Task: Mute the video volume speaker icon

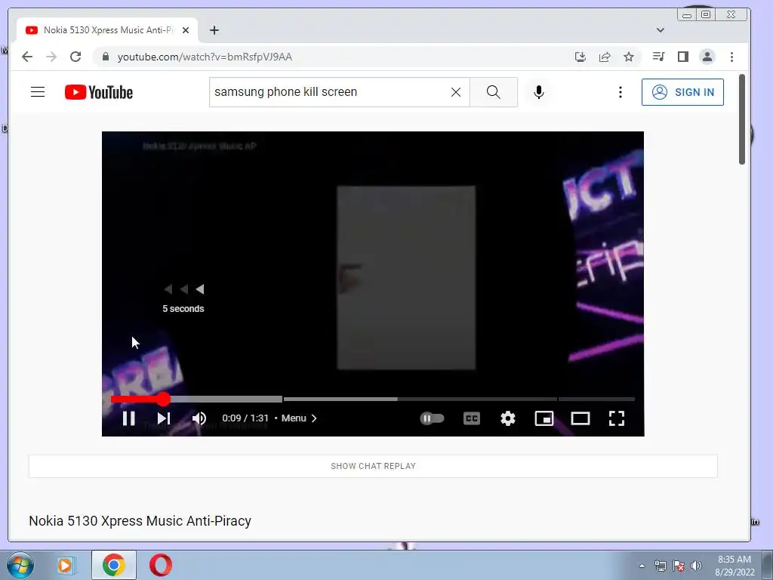Action: (199, 418)
